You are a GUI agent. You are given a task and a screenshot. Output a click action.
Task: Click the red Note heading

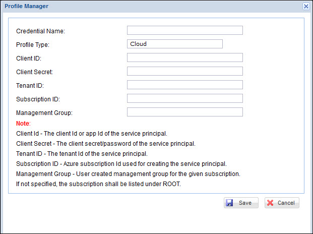(23, 124)
